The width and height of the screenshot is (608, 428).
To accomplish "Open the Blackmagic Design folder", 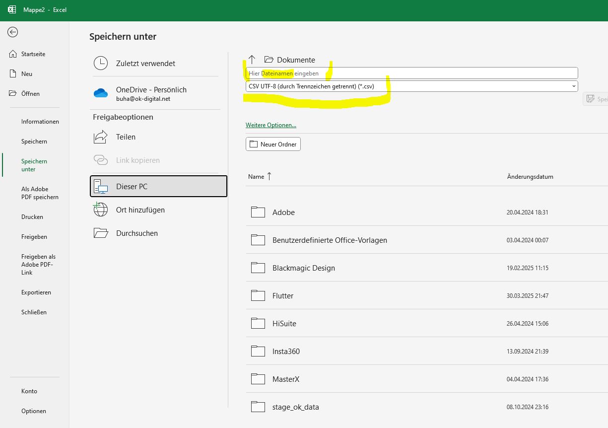I will pyautogui.click(x=303, y=268).
